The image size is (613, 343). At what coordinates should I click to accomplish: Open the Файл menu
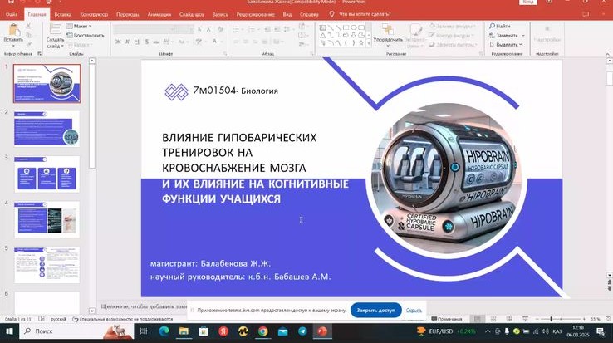[x=12, y=14]
